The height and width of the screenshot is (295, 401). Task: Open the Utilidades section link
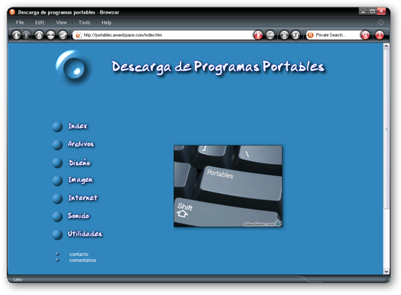[x=85, y=234]
